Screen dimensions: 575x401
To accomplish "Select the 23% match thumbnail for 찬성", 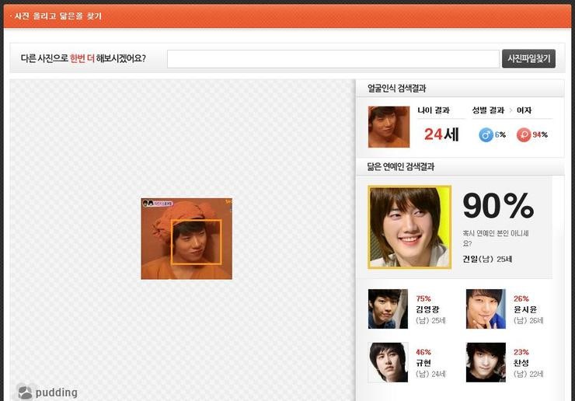I will (486, 362).
